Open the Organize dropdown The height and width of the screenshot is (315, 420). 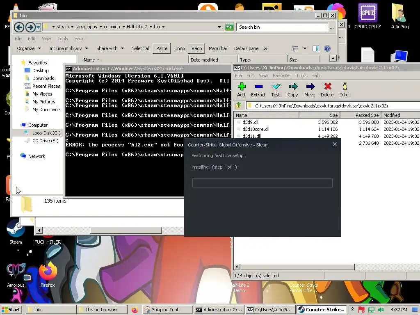[29, 48]
